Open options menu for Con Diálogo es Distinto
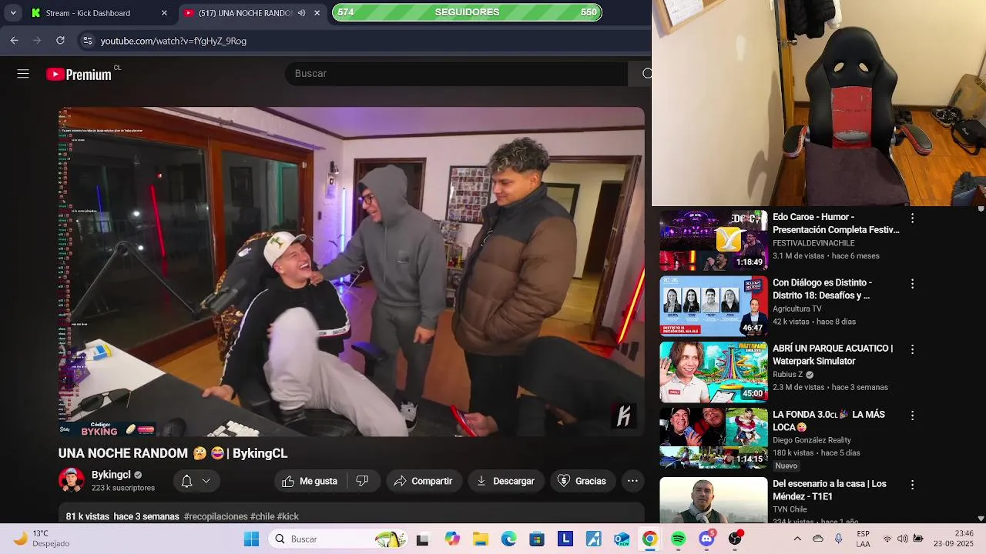 click(x=912, y=284)
